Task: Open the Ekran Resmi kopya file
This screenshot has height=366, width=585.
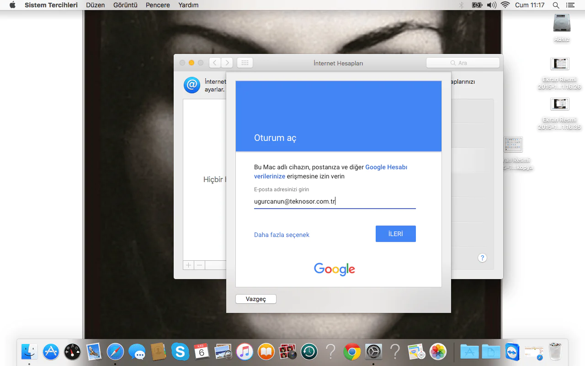Action: point(514,154)
